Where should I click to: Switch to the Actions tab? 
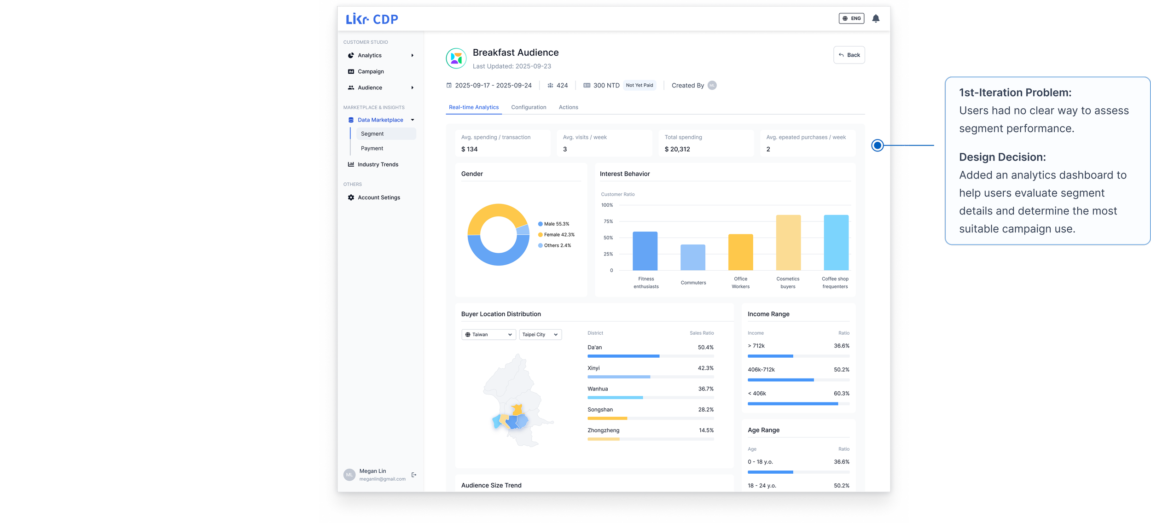(568, 107)
